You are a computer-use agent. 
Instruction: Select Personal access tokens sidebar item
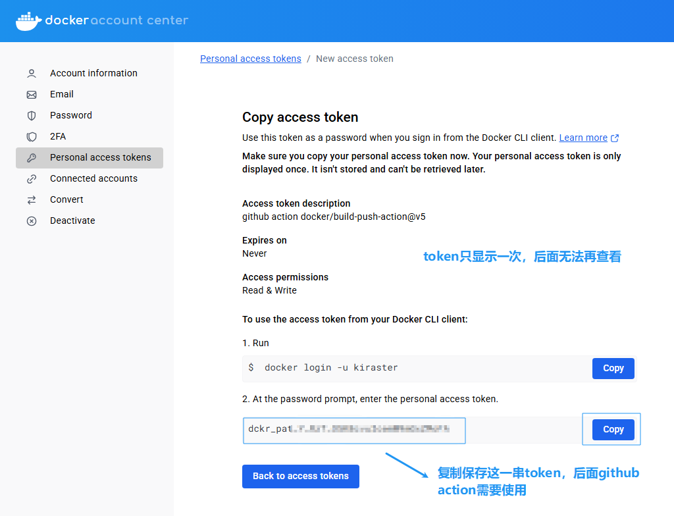click(90, 158)
